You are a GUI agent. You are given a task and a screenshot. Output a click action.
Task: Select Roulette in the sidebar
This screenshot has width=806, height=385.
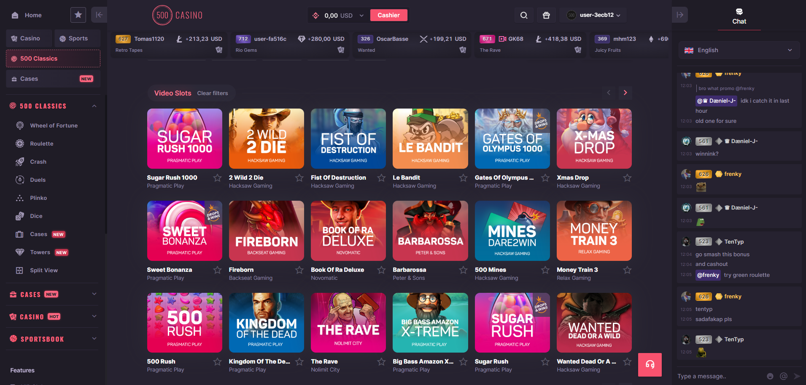42,143
